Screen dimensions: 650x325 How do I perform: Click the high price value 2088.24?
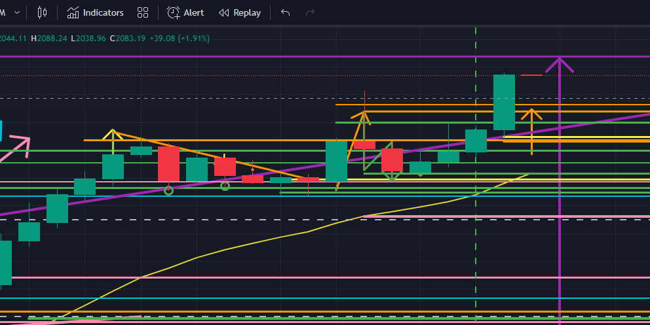coord(53,39)
